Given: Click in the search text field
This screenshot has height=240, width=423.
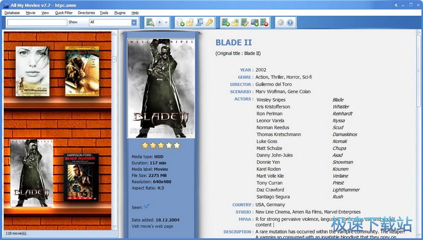Looking at the screenshot, I should click(x=37, y=22).
